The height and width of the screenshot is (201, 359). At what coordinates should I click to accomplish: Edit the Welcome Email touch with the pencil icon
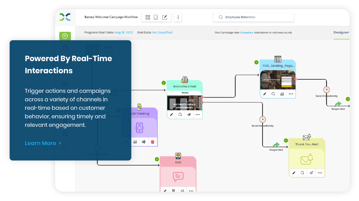(x=172, y=115)
